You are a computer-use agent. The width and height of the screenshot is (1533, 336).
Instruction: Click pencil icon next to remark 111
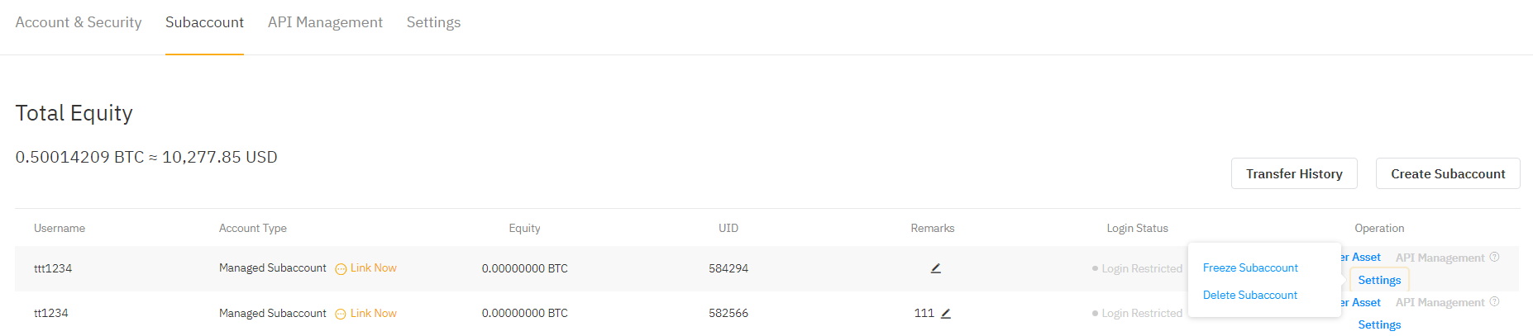(946, 314)
